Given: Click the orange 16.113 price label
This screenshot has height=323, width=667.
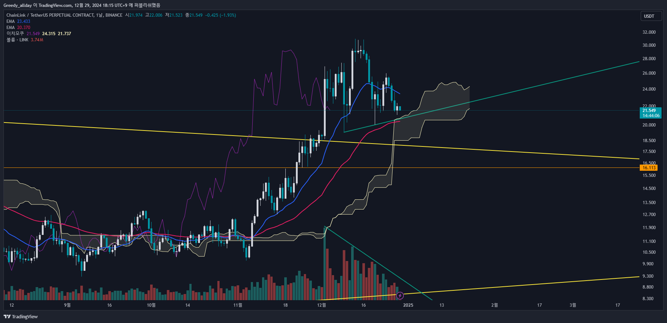Looking at the screenshot, I should 649,168.
